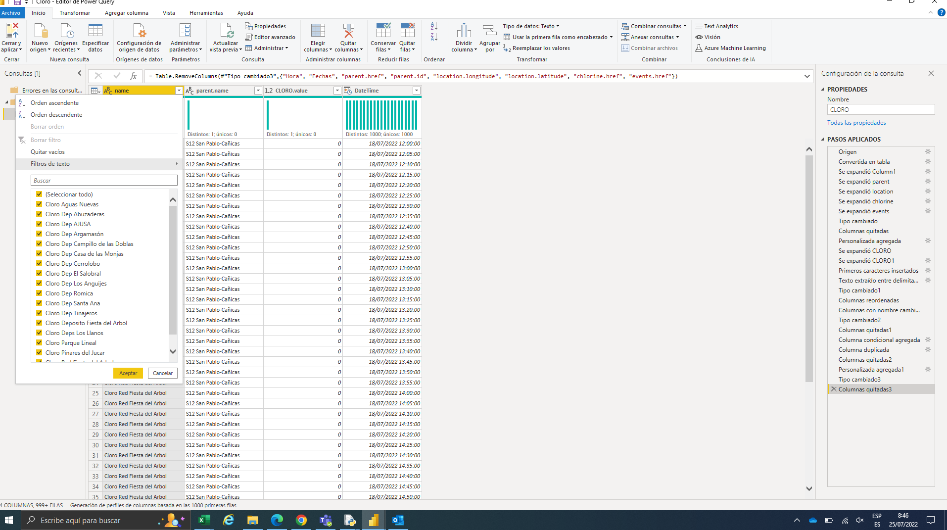
Task: Sort ascending using ribbon A-Z icon
Action: click(x=434, y=26)
